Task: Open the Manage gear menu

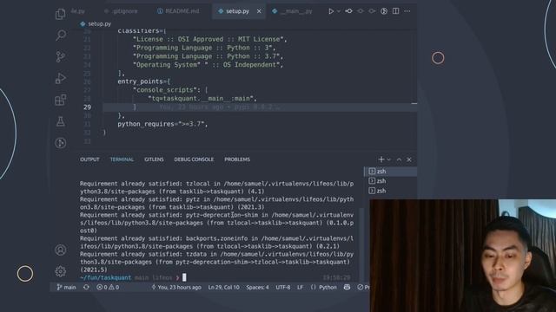Action: (60, 271)
